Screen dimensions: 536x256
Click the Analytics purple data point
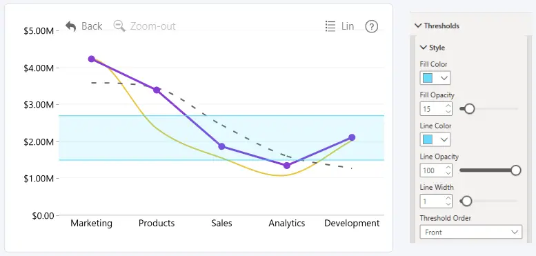(287, 166)
